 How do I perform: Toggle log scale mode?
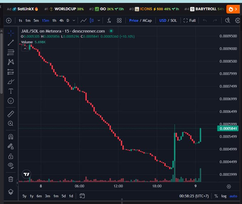point(224,196)
